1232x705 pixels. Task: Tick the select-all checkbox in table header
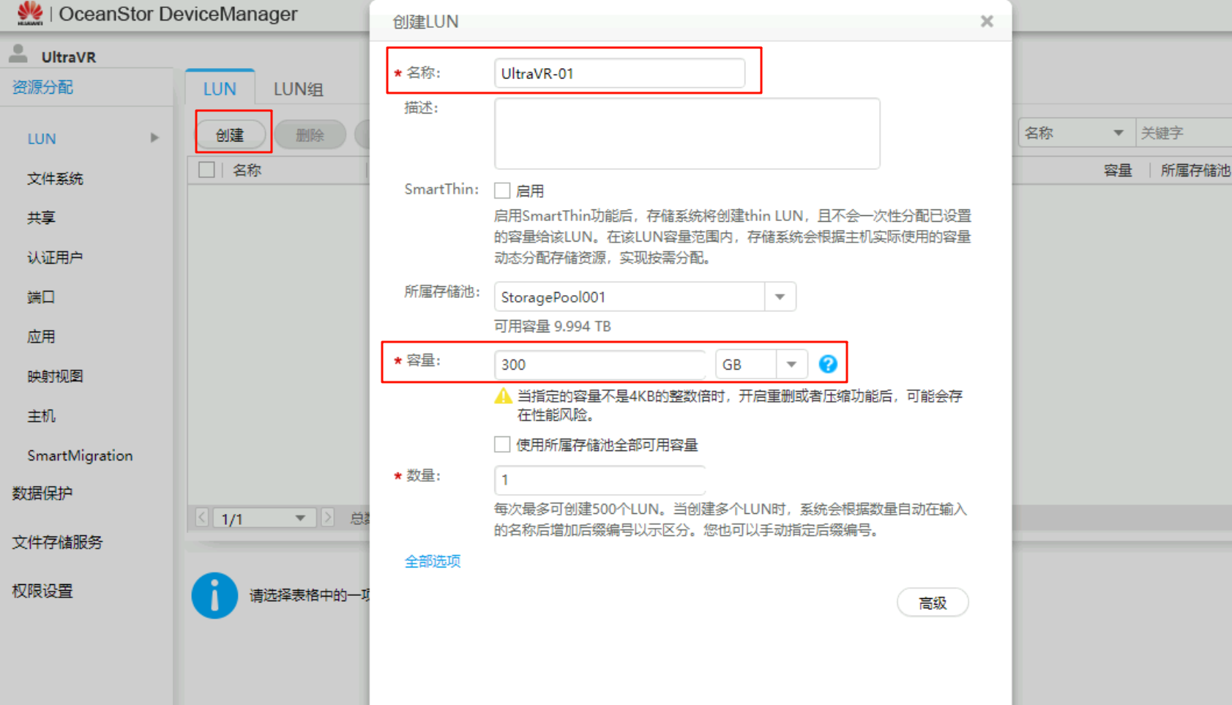pyautogui.click(x=206, y=170)
